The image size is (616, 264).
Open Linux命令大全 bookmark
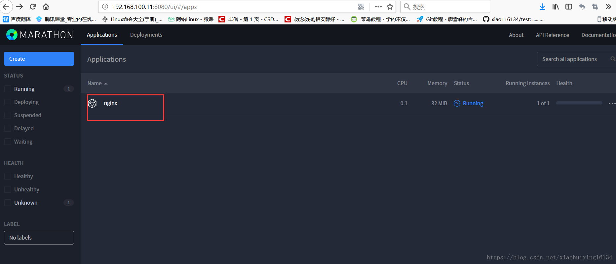click(x=132, y=19)
